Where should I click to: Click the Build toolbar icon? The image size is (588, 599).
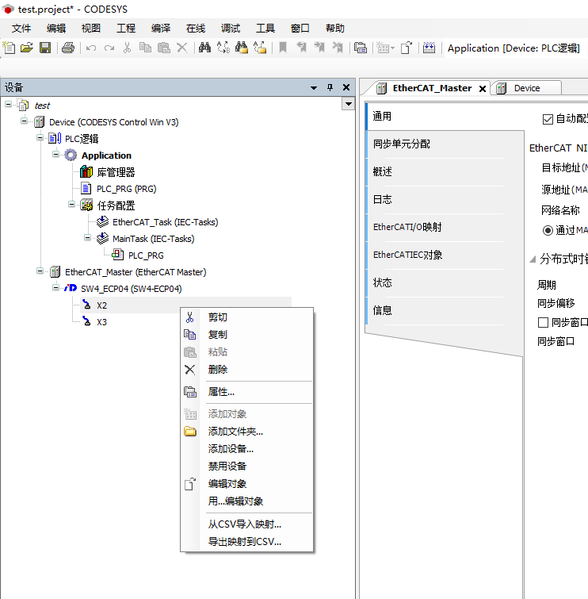click(429, 48)
